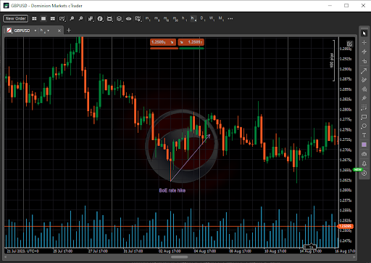Select the ellipse shape tool
371x263 pixels.
364,126
